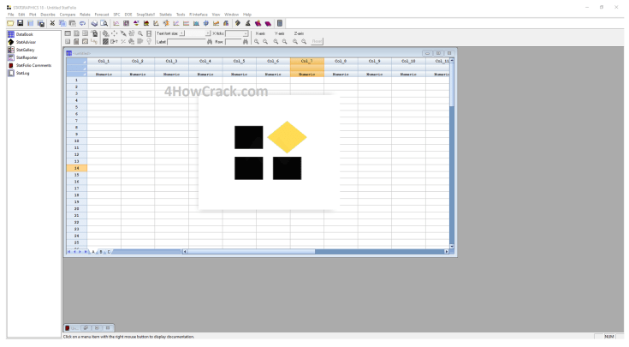Select row header 14 in the datasheet
The width and height of the screenshot is (629, 347).
coord(77,168)
